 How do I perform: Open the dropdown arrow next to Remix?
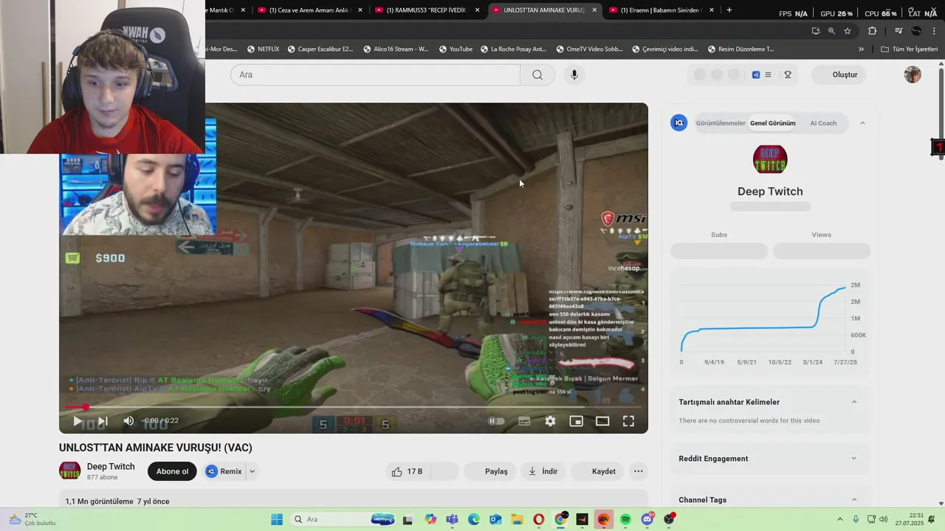[x=252, y=471]
